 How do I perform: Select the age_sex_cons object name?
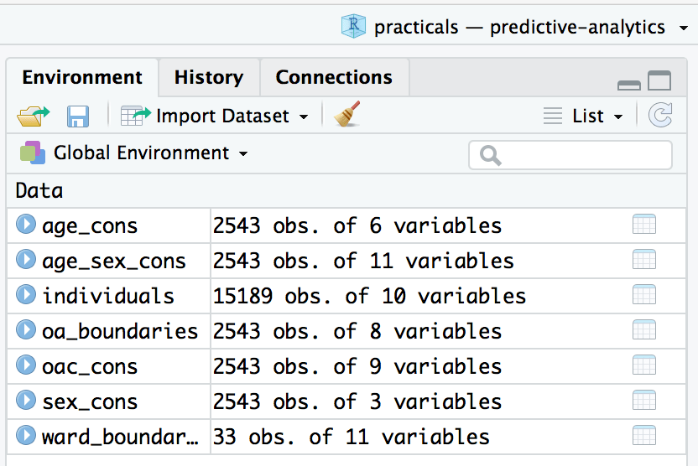coord(114,261)
